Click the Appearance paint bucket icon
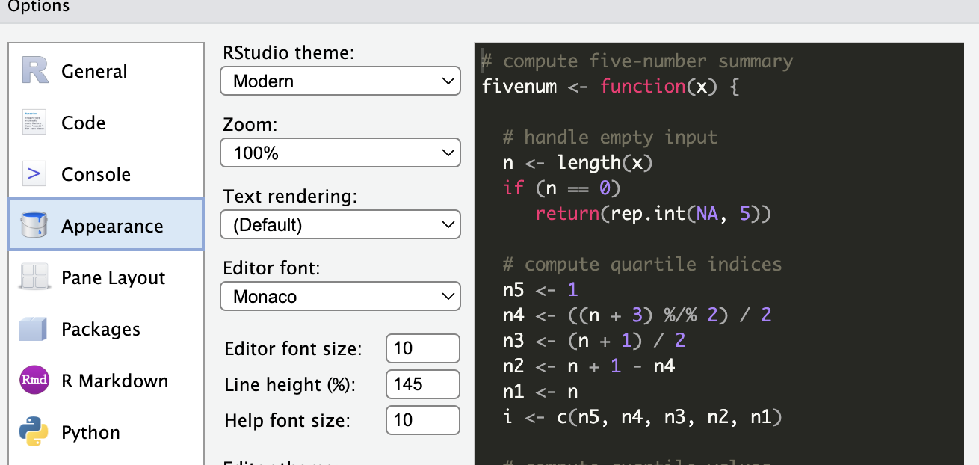979x465 pixels. [35, 226]
